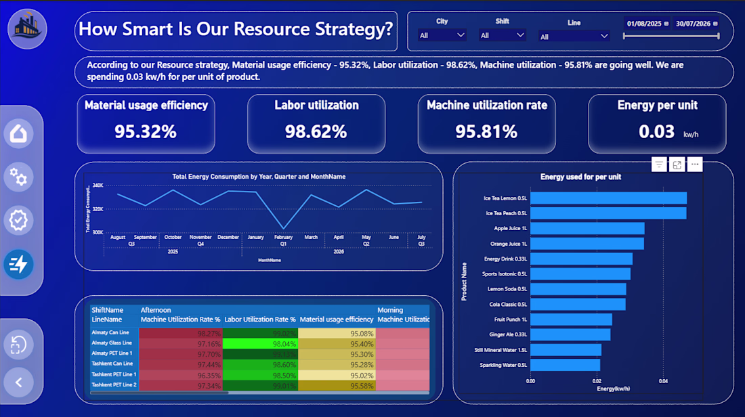The width and height of the screenshot is (745, 417).
Task: Expand the City filter dropdown
Action: 442,35
